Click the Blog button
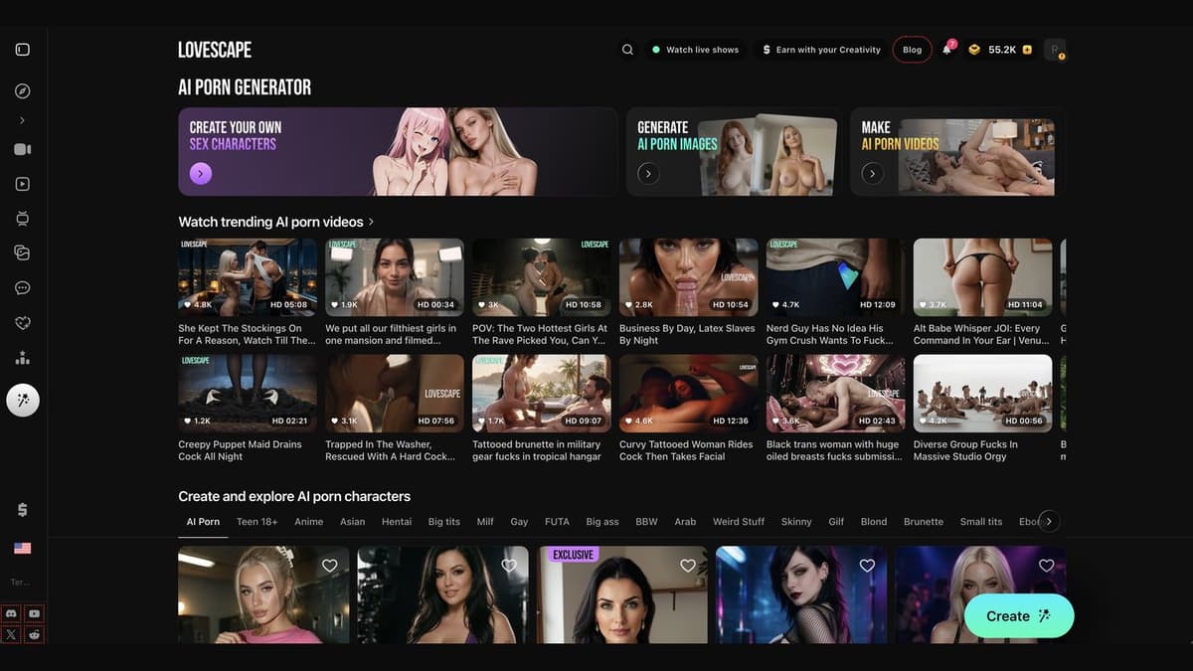1193x671 pixels. point(913,50)
